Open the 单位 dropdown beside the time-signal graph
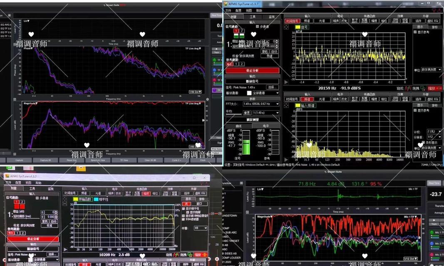The height and width of the screenshot is (266, 444). (431, 69)
